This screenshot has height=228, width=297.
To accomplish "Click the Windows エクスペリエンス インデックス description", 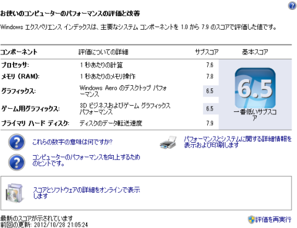I will click(139, 27).
